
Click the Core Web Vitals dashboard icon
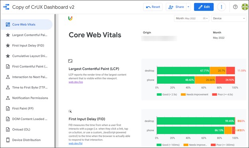8,24
